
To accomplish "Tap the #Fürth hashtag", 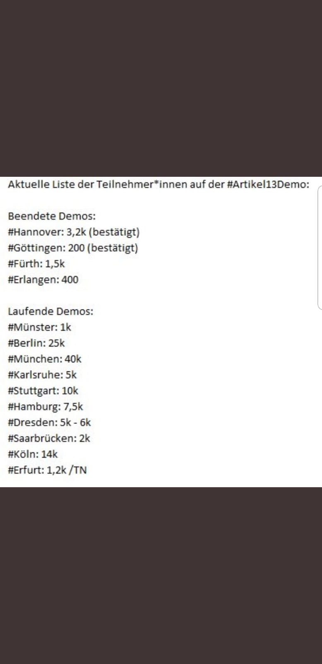I will click(x=24, y=264).
